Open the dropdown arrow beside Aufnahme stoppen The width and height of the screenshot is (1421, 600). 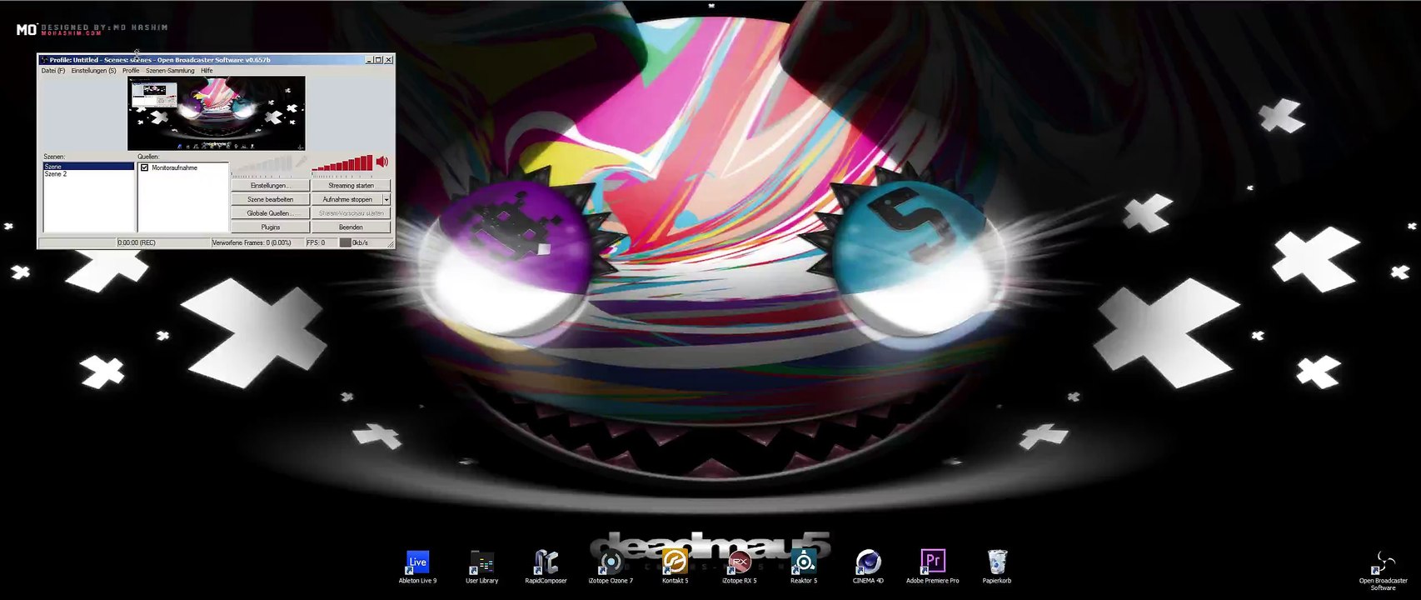(x=386, y=200)
